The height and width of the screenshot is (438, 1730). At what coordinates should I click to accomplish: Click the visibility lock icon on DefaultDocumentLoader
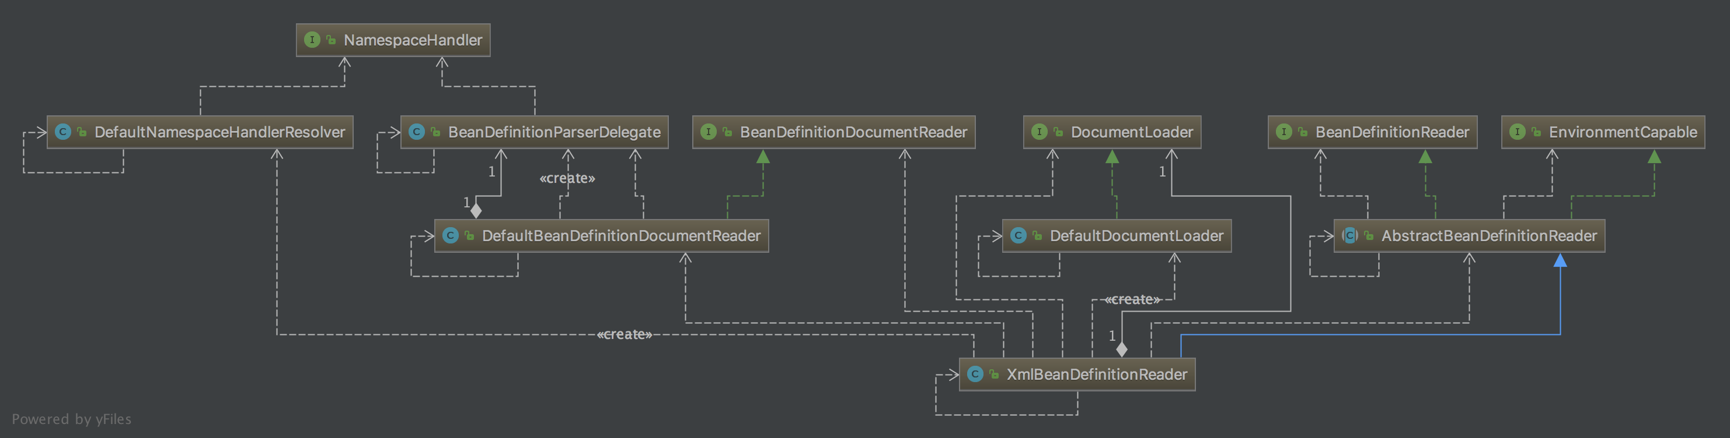1037,236
